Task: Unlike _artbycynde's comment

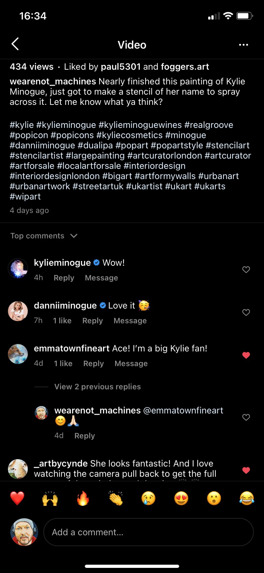Action: tap(246, 470)
